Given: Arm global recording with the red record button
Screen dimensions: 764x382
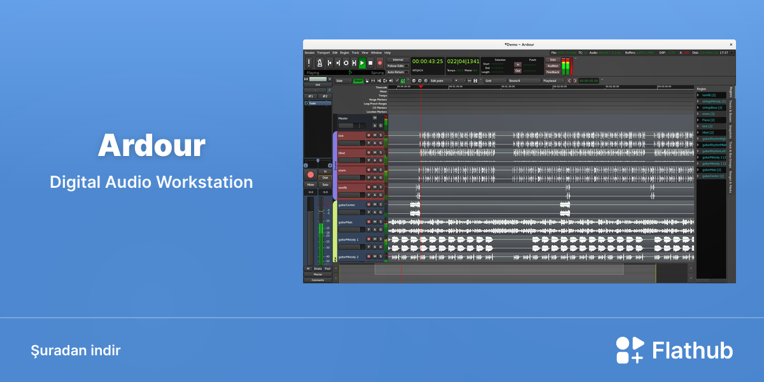Looking at the screenshot, I should click(380, 62).
